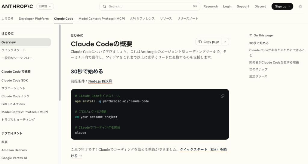Screen dimensions: 308x164
Task: Click the Claude Codeの概要 heading
Action: click(102, 44)
